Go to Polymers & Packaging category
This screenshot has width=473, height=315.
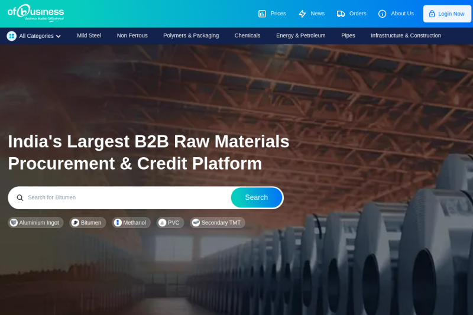191,35
